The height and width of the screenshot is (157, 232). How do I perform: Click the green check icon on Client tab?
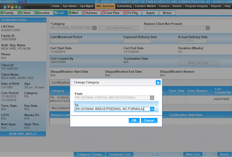(x=20, y=13)
